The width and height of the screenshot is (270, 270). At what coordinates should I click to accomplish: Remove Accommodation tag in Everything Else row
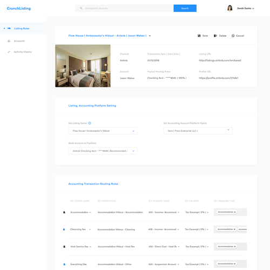pyautogui.click(x=235, y=264)
